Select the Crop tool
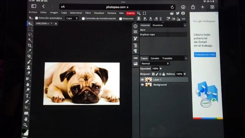 [29, 45]
